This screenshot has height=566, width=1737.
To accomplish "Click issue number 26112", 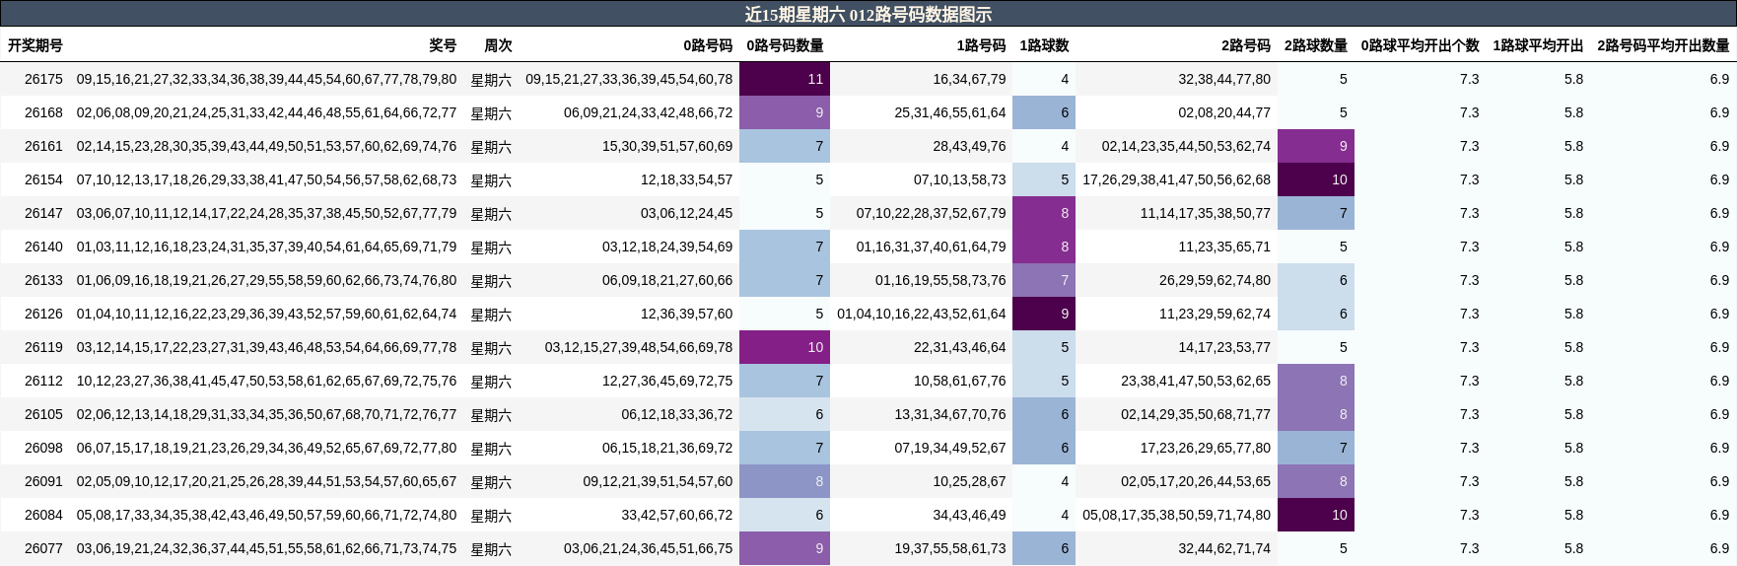I will [43, 381].
